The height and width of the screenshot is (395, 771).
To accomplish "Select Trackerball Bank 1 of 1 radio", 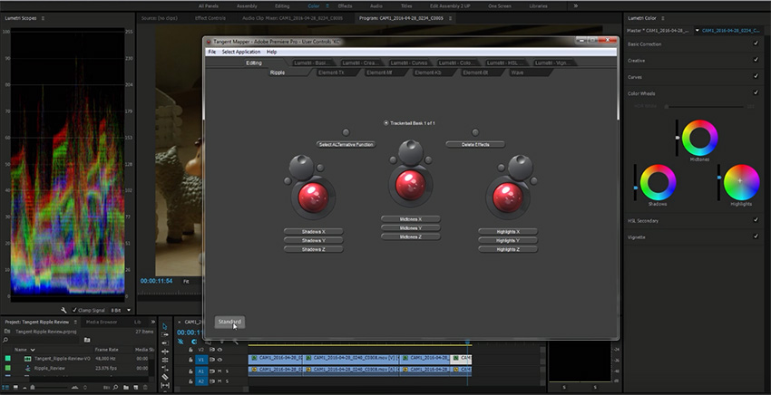I will click(386, 122).
